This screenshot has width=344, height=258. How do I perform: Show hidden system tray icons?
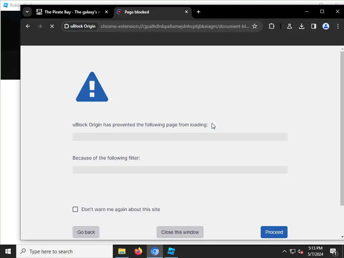tap(284, 251)
